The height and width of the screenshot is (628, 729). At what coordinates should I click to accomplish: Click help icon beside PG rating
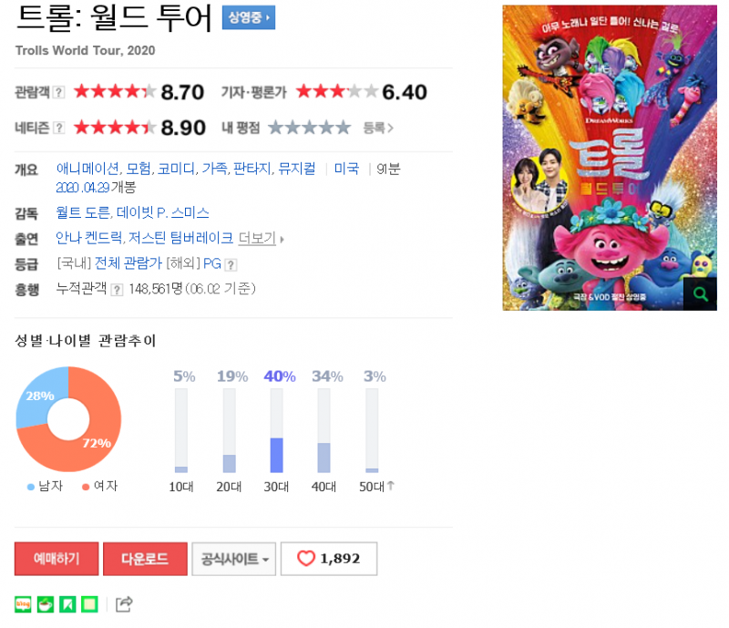point(231,264)
